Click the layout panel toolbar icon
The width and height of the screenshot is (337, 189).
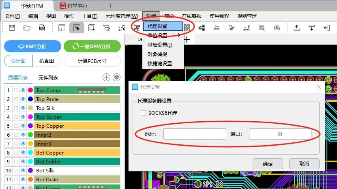tap(62, 28)
